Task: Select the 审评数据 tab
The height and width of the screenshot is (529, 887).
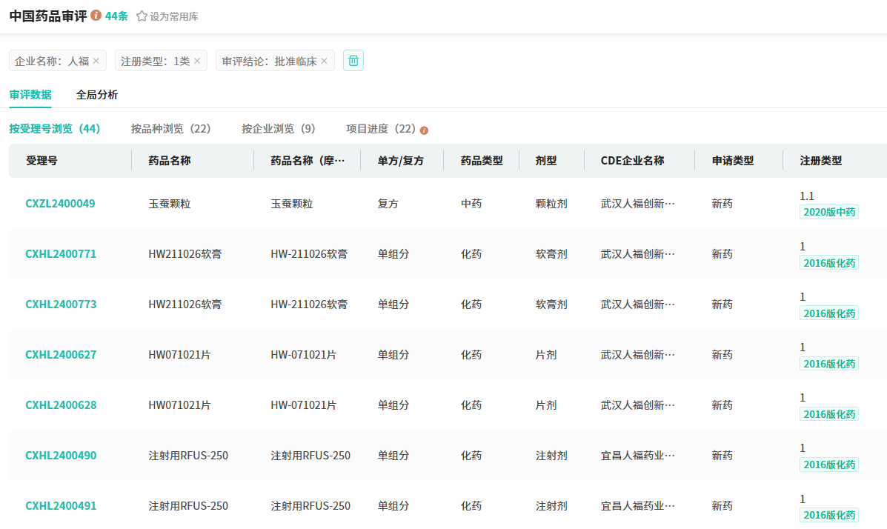Action: [30, 95]
